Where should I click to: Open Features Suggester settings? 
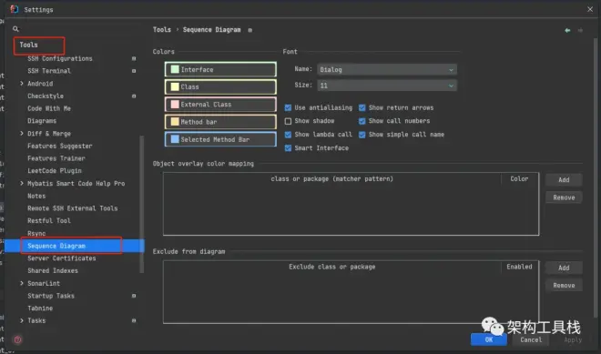point(60,146)
